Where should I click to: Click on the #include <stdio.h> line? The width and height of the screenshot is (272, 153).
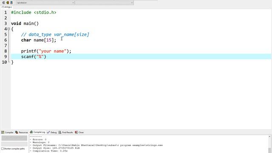(34, 12)
